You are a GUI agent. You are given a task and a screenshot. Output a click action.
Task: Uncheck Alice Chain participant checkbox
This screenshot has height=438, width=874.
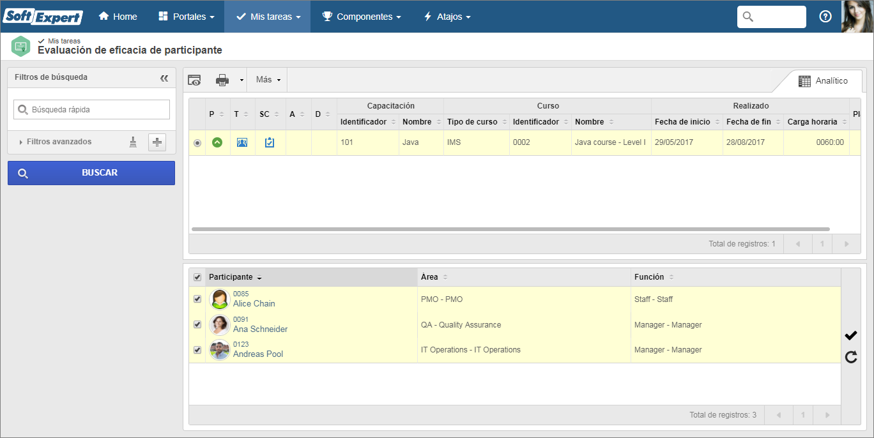tap(197, 299)
